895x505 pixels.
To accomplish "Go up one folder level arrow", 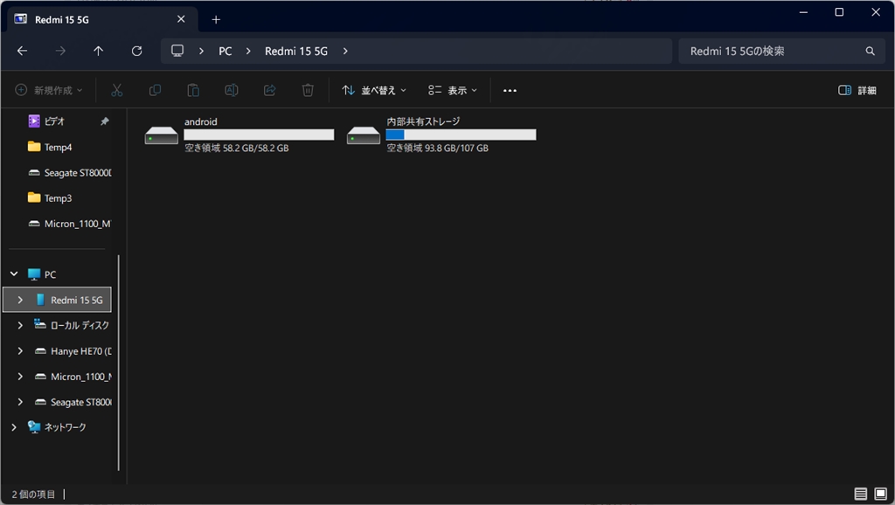I will coord(98,51).
